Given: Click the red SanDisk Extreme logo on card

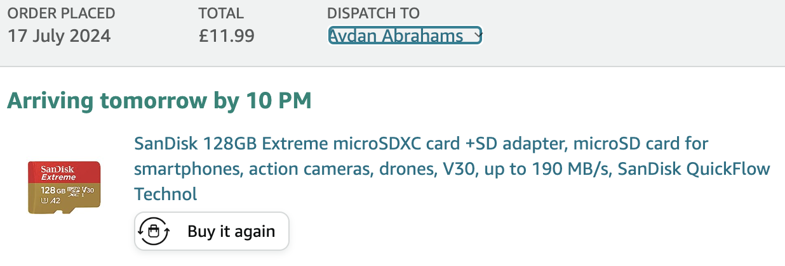Looking at the screenshot, I should point(58,173).
